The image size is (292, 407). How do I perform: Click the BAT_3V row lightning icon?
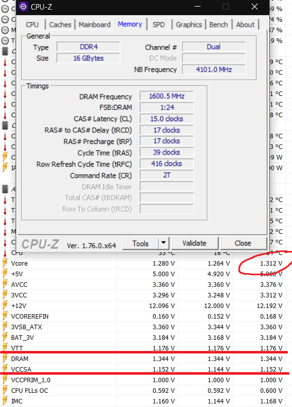5,338
